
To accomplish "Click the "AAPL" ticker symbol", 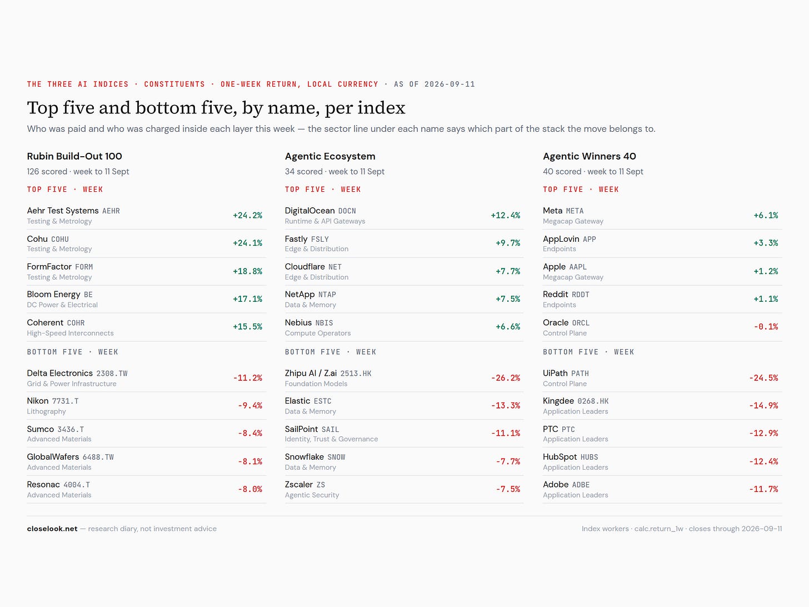I will coord(578,267).
